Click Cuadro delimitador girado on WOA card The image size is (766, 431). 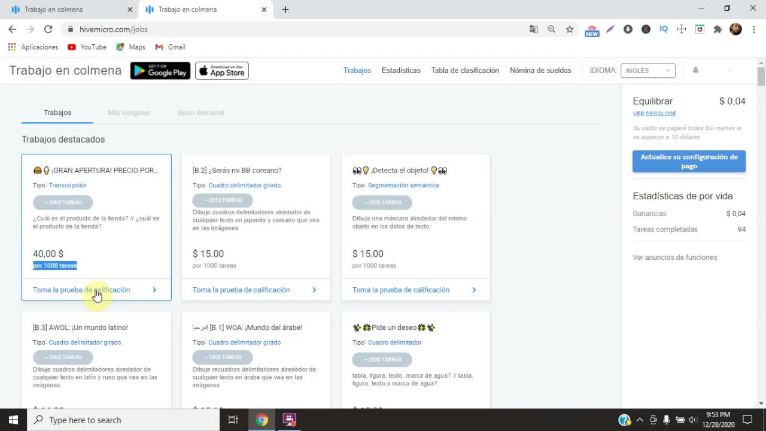pyautogui.click(x=244, y=343)
